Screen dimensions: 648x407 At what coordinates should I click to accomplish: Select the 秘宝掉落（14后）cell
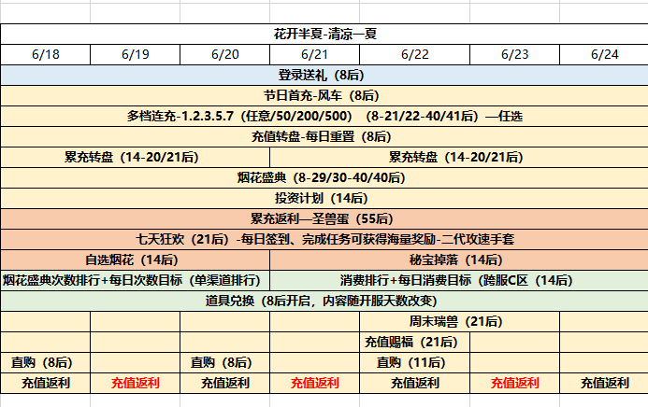[x=459, y=260]
